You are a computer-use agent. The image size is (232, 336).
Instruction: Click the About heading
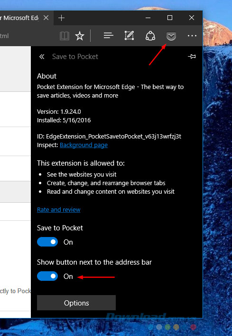pos(46,76)
